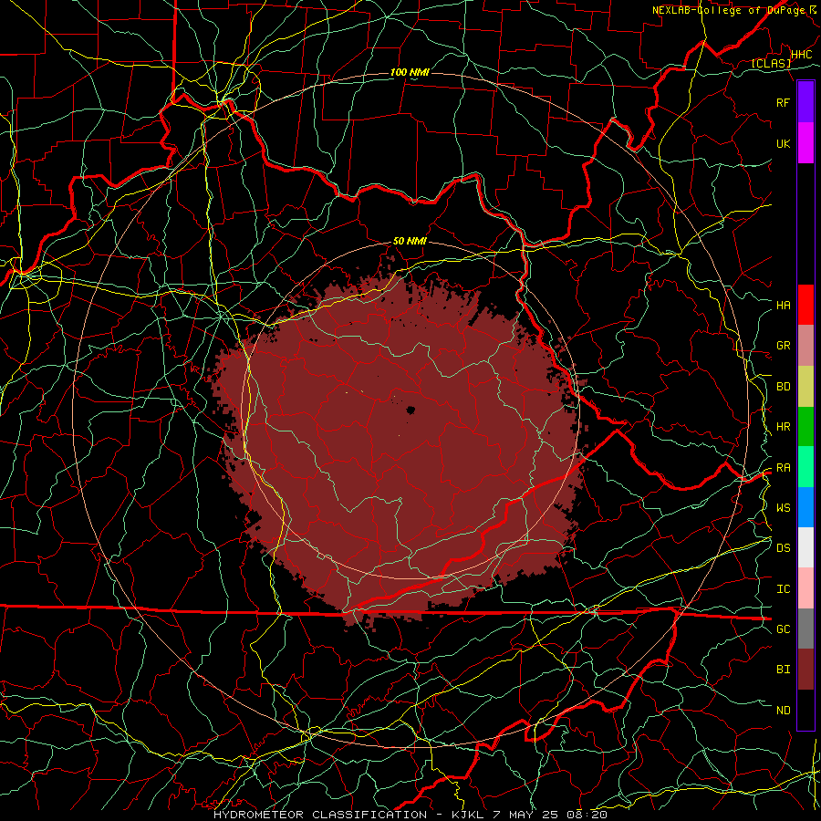The image size is (821, 821).
Task: Click the purple RF legend color swatch
Action: pyautogui.click(x=805, y=102)
